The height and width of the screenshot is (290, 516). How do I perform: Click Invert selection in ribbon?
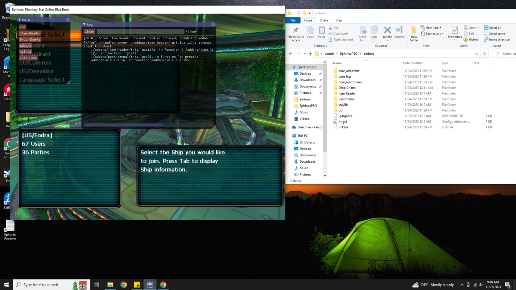point(497,40)
